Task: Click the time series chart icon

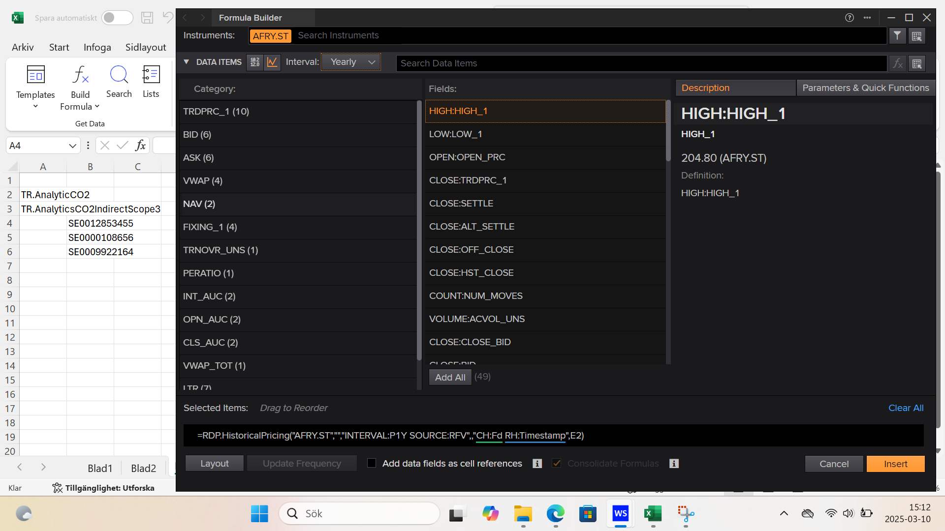Action: tap(272, 62)
